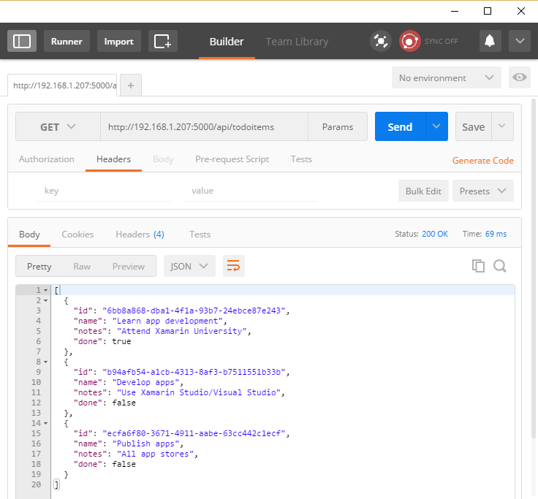Toggle line wrap in response body

click(234, 266)
